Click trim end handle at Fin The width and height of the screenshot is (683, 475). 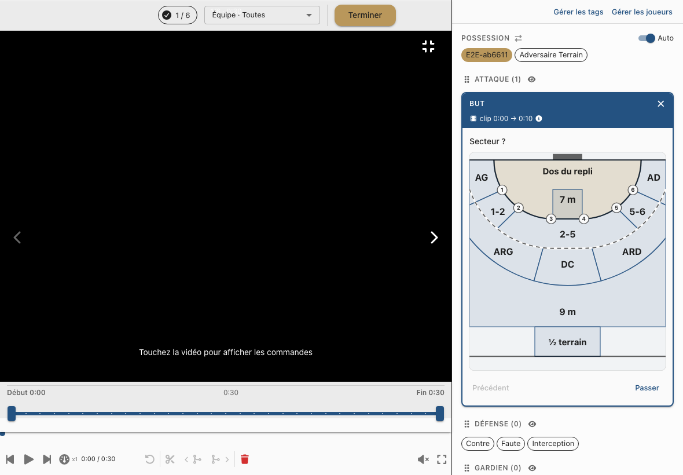point(440,414)
